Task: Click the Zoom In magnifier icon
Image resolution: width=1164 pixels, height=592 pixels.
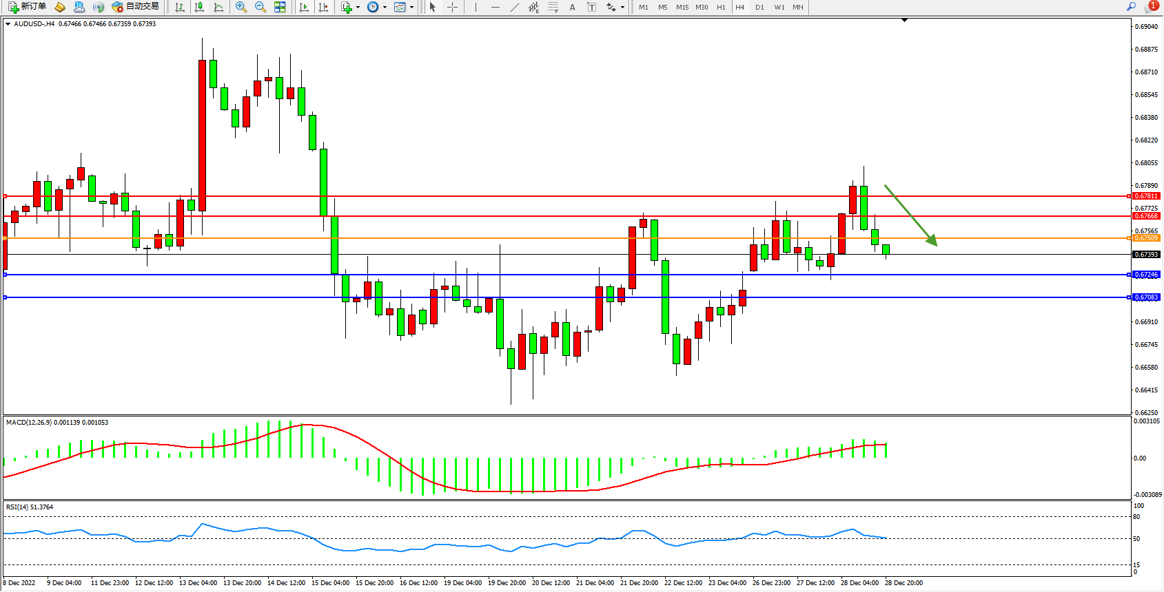Action: 241,7
